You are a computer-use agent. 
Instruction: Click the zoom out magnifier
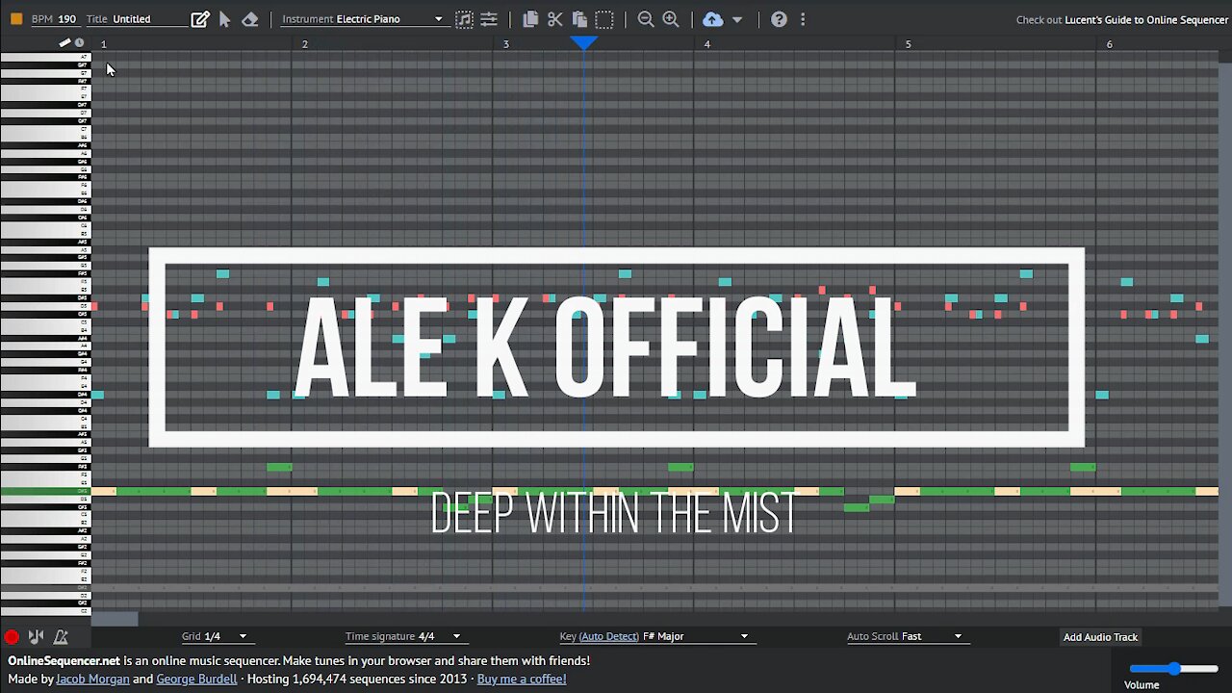[646, 19]
